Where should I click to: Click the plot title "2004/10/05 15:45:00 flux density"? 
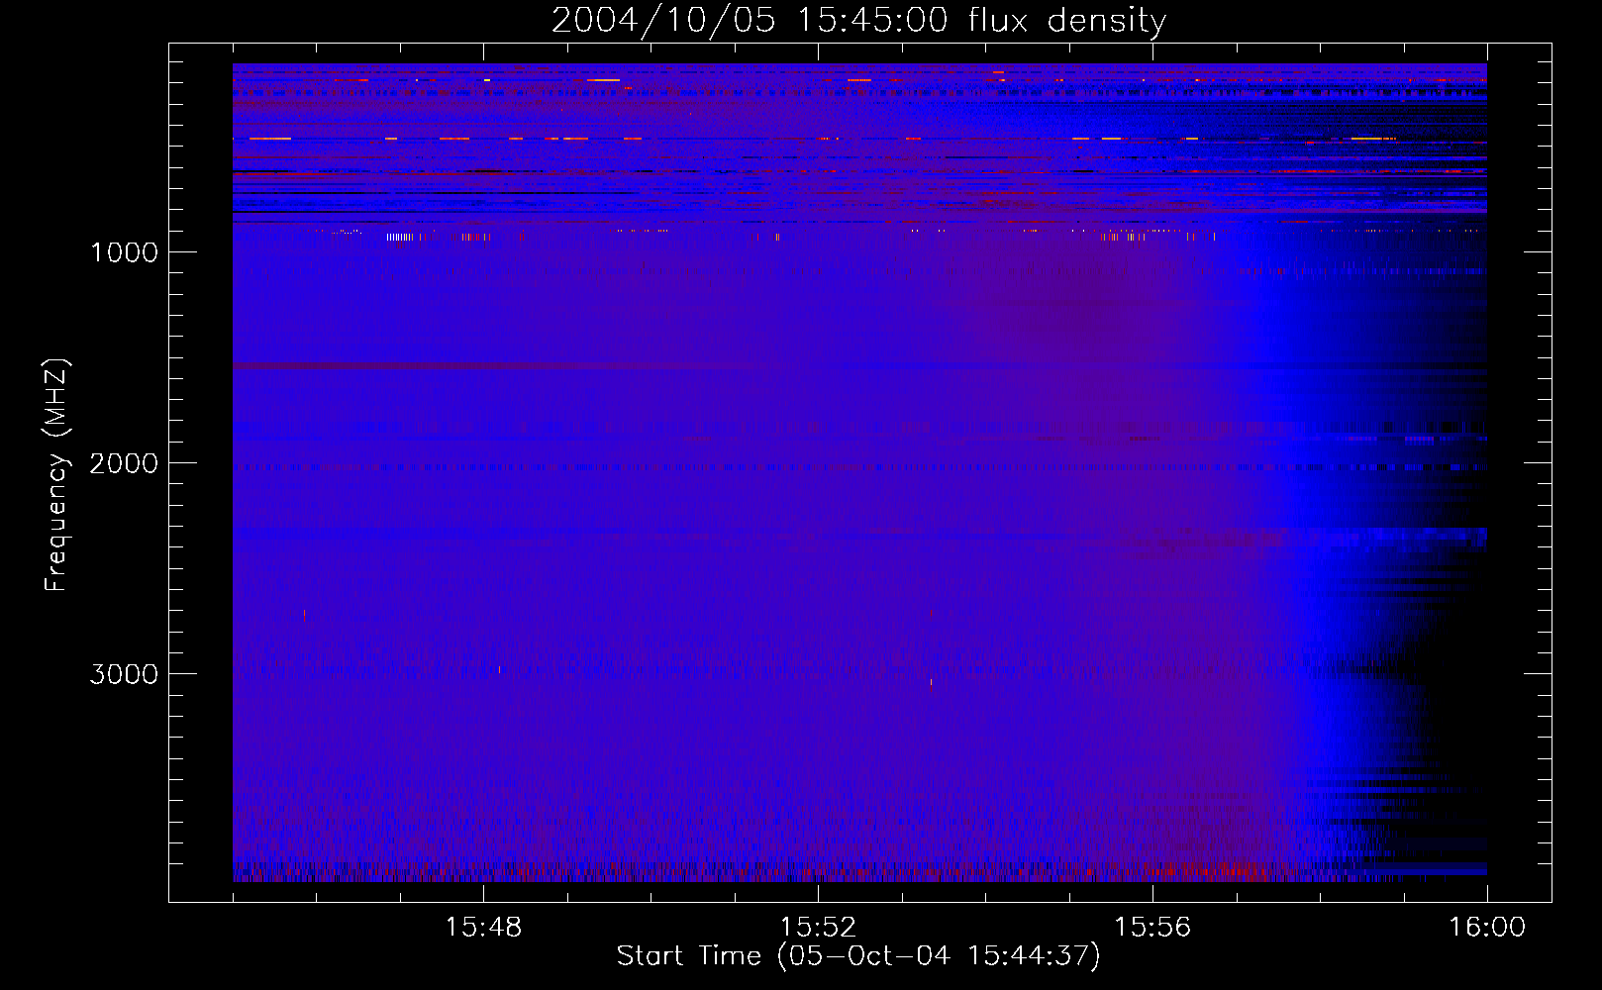tap(858, 20)
